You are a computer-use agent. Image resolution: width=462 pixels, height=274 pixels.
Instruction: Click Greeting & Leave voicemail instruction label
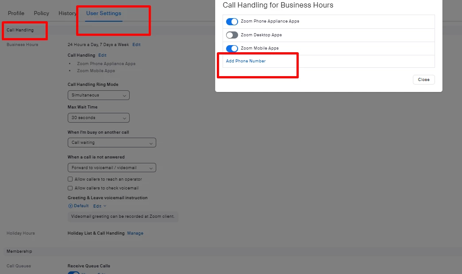pyautogui.click(x=108, y=198)
